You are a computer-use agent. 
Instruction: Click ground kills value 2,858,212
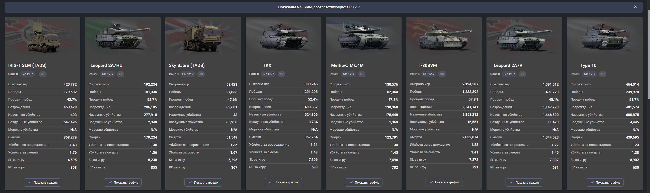pos(470,114)
